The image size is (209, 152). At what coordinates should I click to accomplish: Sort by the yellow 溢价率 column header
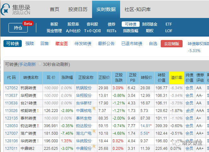point(177,78)
